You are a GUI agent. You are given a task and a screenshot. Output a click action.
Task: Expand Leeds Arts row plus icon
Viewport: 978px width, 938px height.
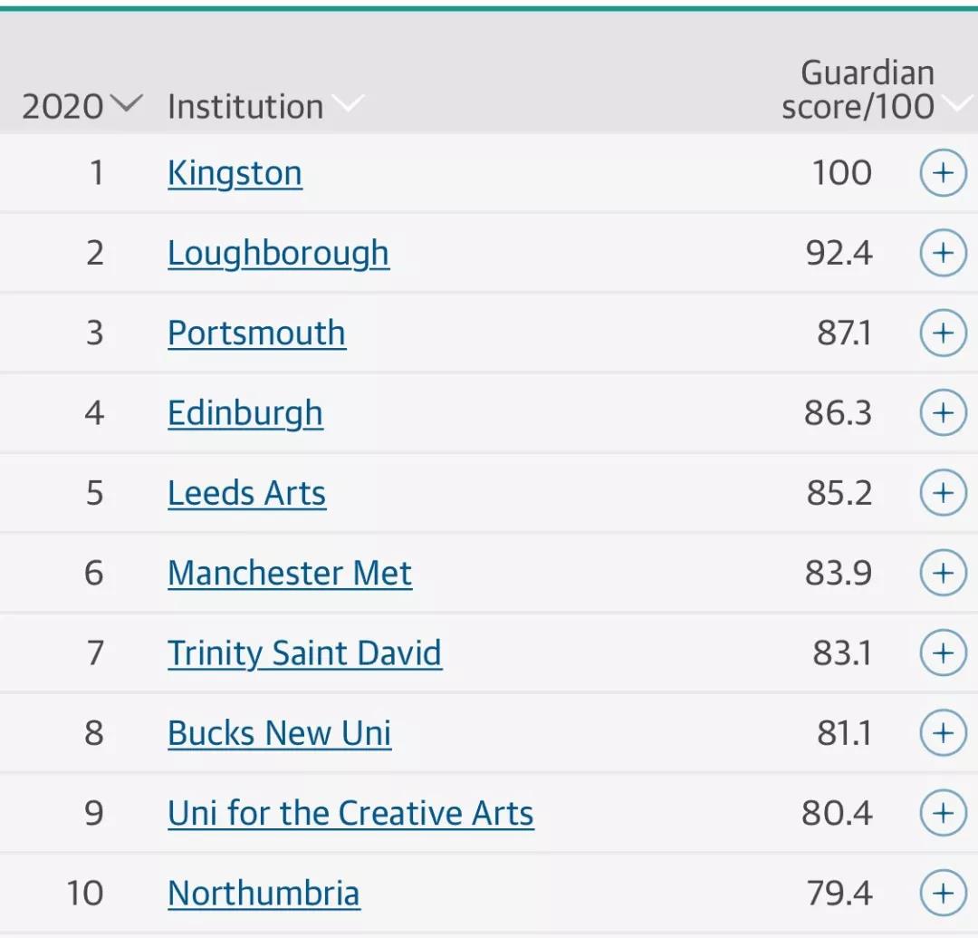943,493
